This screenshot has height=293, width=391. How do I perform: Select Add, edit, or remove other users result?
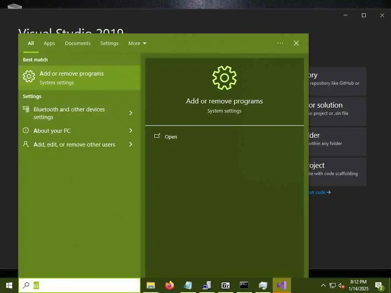pos(79,144)
